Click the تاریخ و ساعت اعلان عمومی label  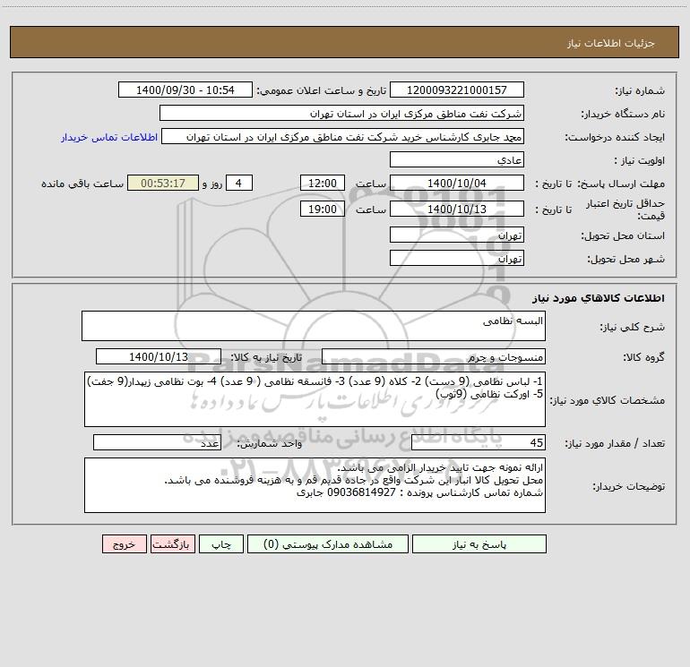click(x=322, y=91)
